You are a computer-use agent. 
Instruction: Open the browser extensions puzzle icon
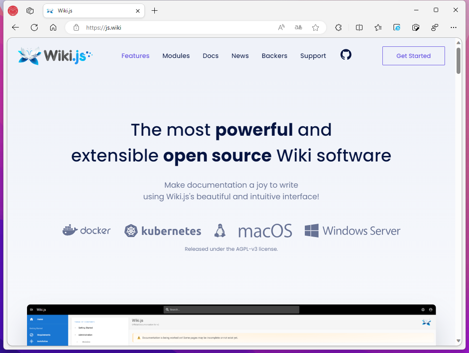338,27
